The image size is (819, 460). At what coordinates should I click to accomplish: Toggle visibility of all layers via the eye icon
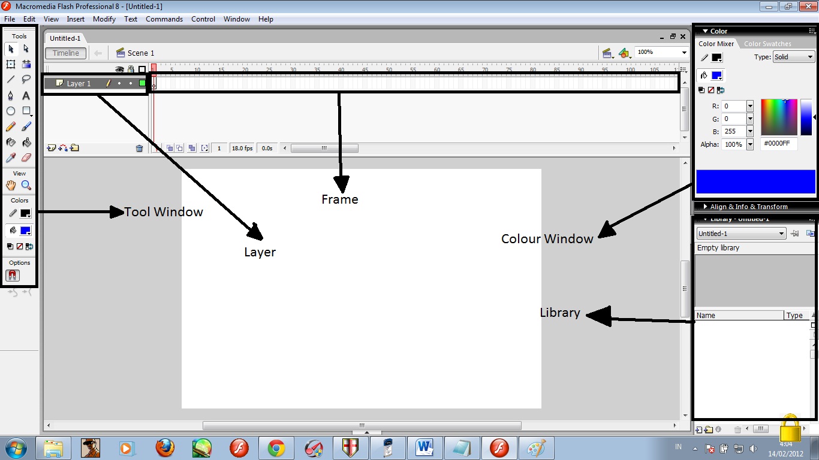[119, 69]
